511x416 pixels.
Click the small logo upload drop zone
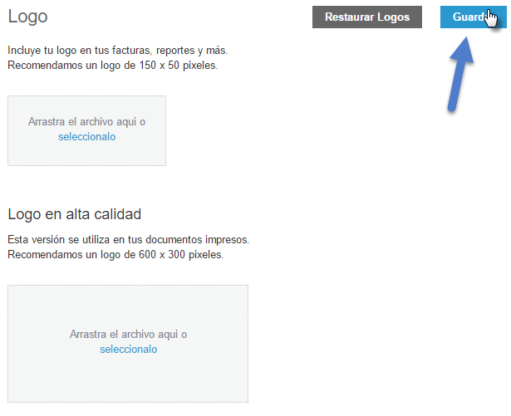tap(86, 130)
